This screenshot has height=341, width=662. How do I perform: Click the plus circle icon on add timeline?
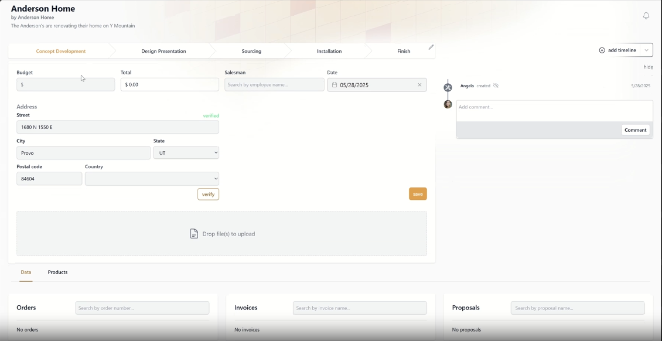[x=602, y=50]
